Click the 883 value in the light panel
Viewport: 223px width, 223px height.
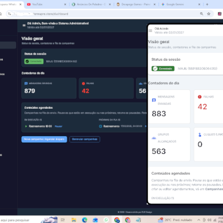[159, 114]
